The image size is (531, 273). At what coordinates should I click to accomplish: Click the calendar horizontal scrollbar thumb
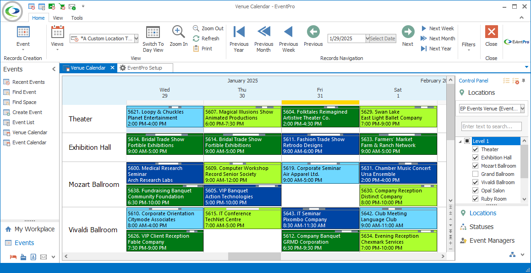[x=255, y=257]
